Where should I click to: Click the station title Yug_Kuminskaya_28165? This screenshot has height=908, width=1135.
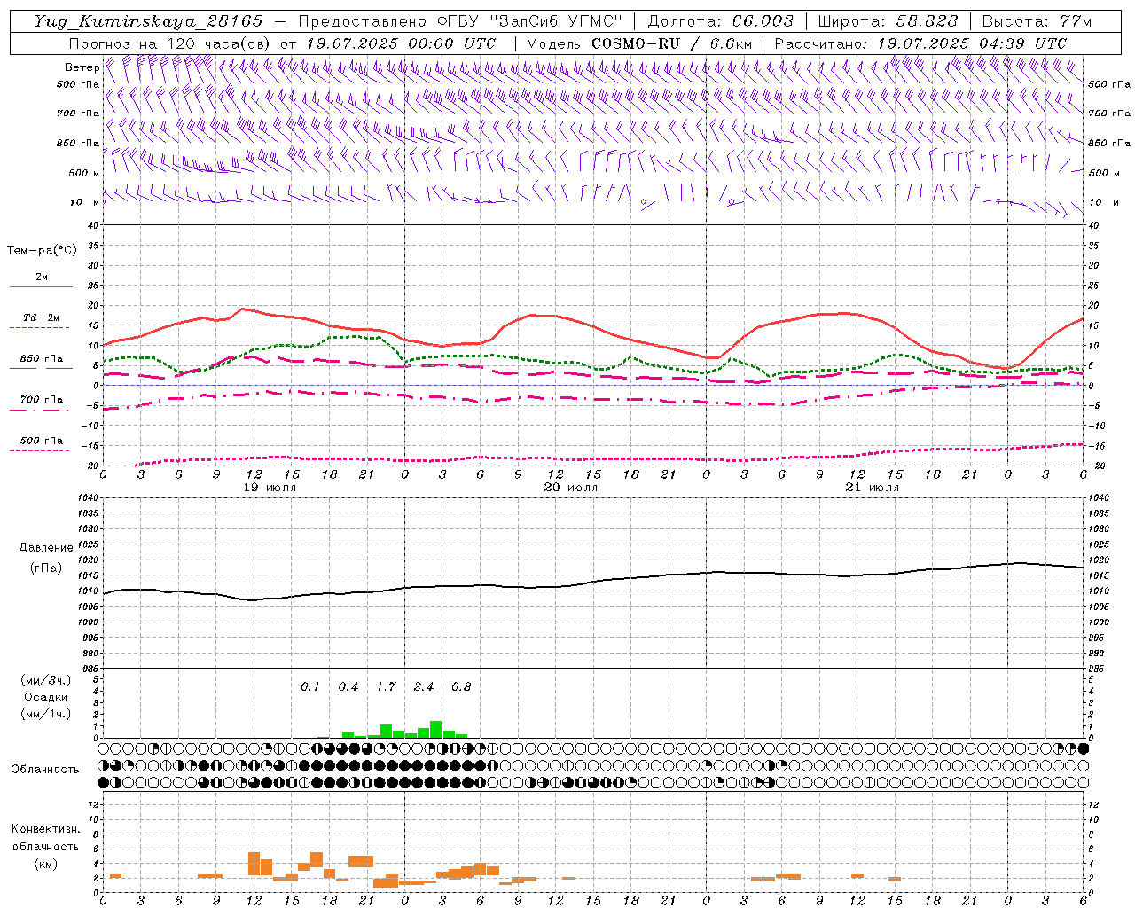point(148,21)
